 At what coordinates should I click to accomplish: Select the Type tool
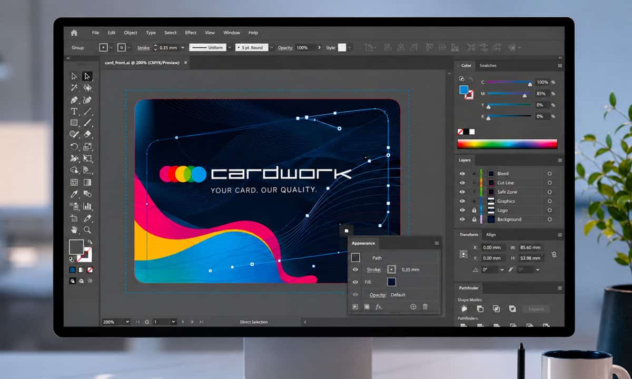74,112
